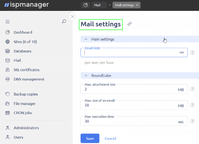Open the hamburger menu in sidebar
This screenshot has width=199, height=144.
pos(8,21)
